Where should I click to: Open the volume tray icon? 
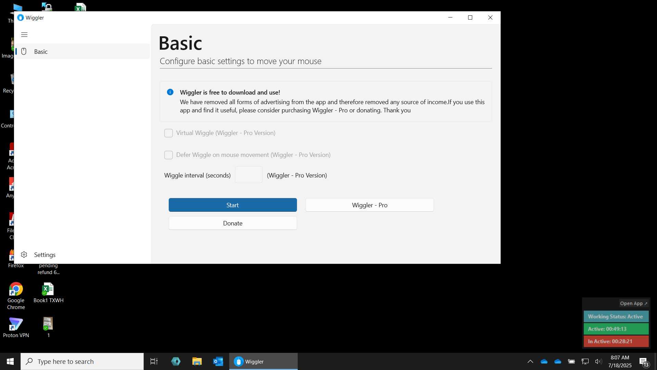coord(598,361)
